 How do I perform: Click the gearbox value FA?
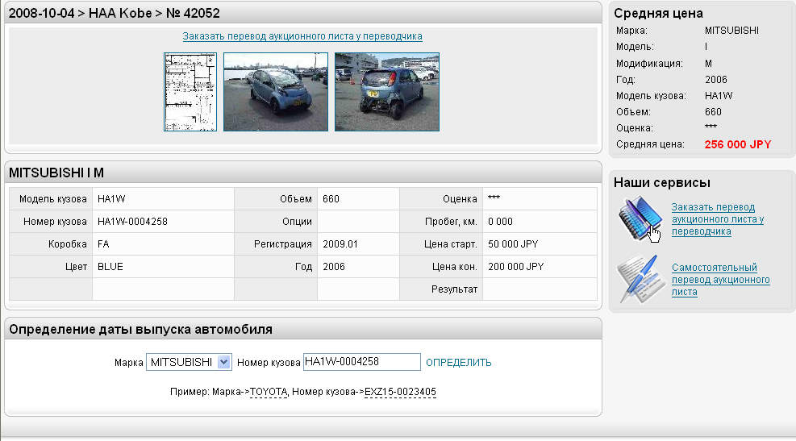[103, 244]
